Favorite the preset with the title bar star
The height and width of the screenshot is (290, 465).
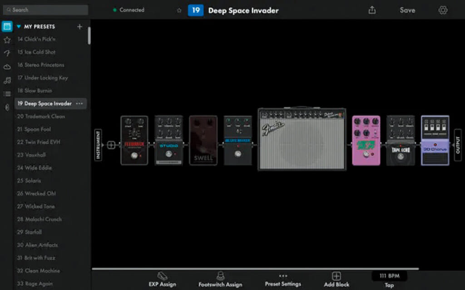[179, 10]
